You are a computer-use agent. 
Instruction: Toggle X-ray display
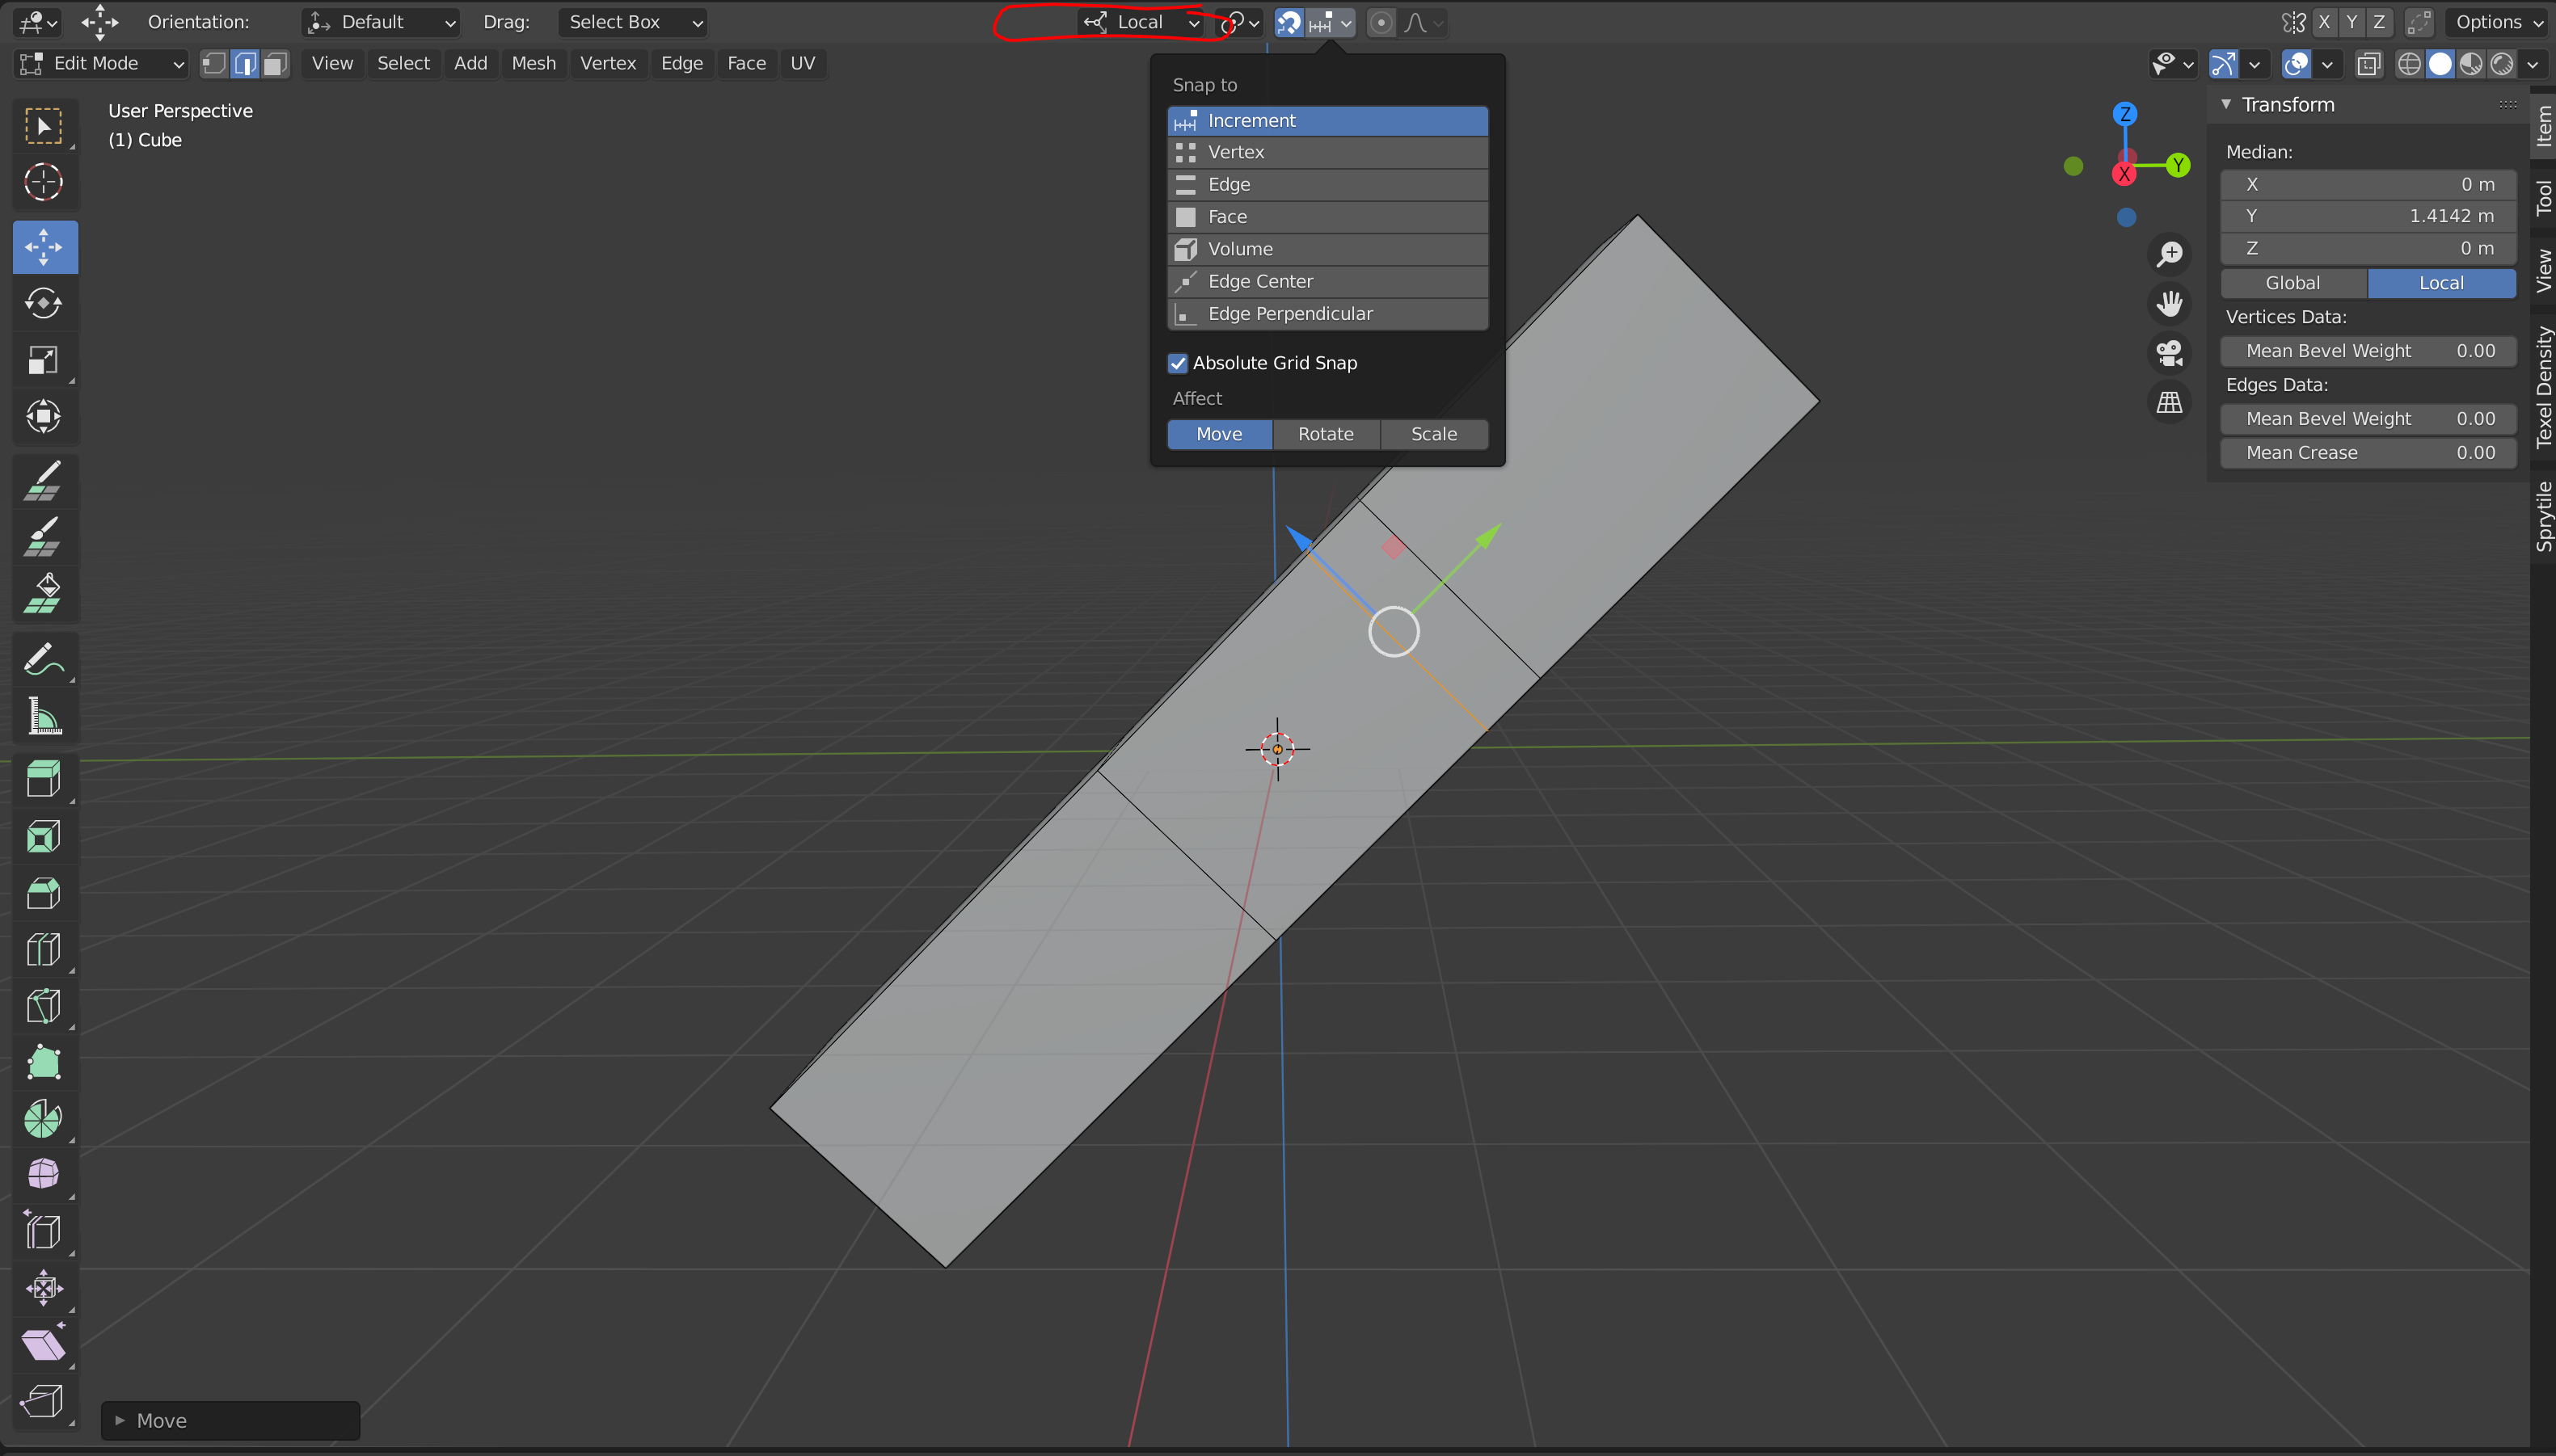click(x=2368, y=64)
